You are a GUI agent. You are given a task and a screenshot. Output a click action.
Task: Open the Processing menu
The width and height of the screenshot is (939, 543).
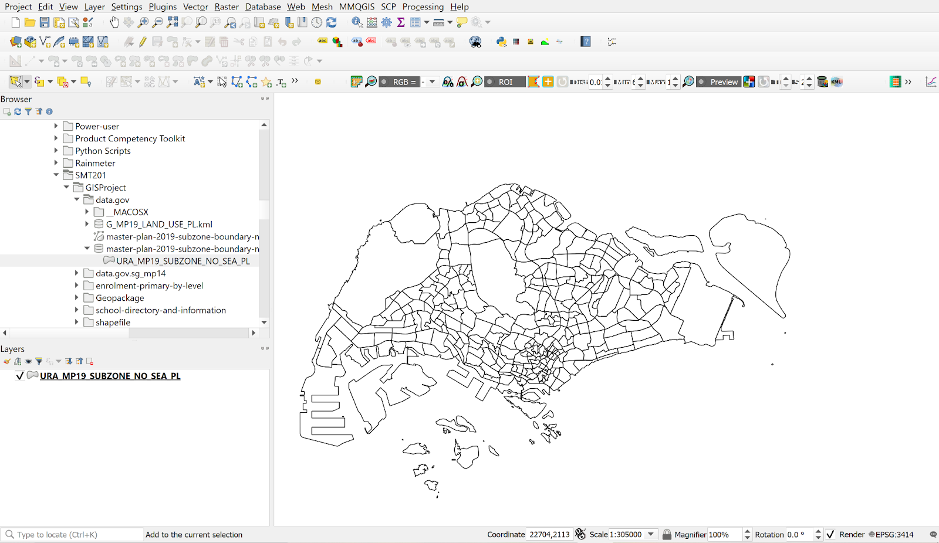(423, 6)
